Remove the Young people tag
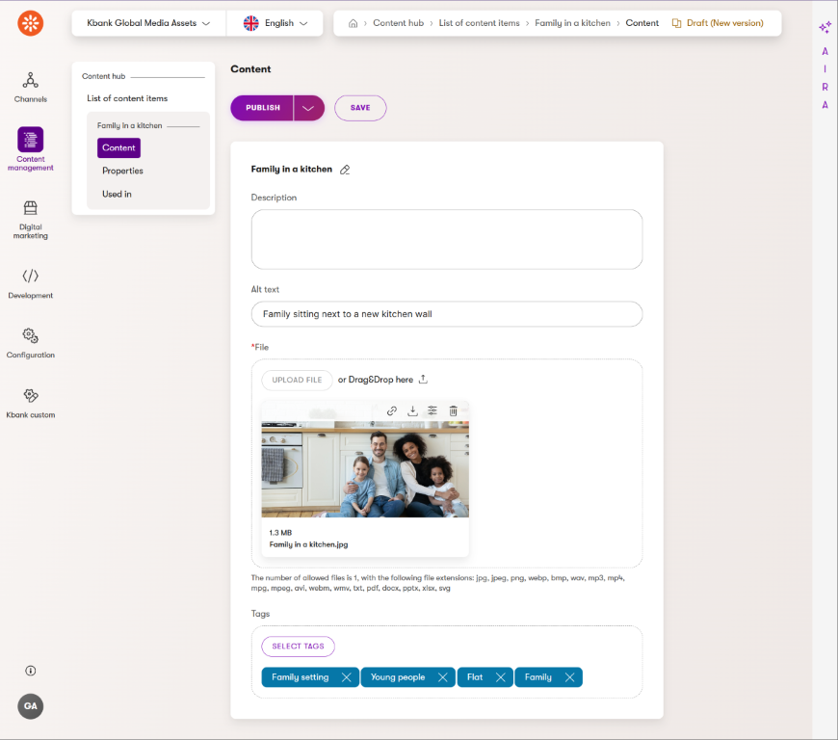838x740 pixels. [x=443, y=677]
